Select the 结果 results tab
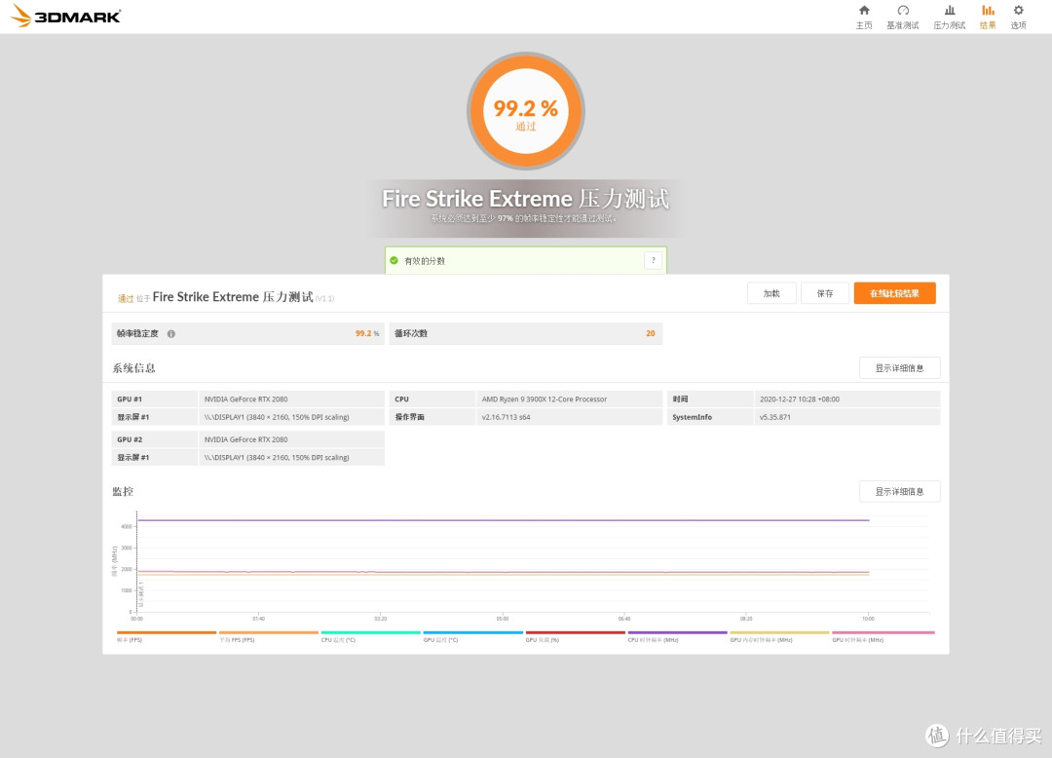The width and height of the screenshot is (1052, 758). click(988, 17)
